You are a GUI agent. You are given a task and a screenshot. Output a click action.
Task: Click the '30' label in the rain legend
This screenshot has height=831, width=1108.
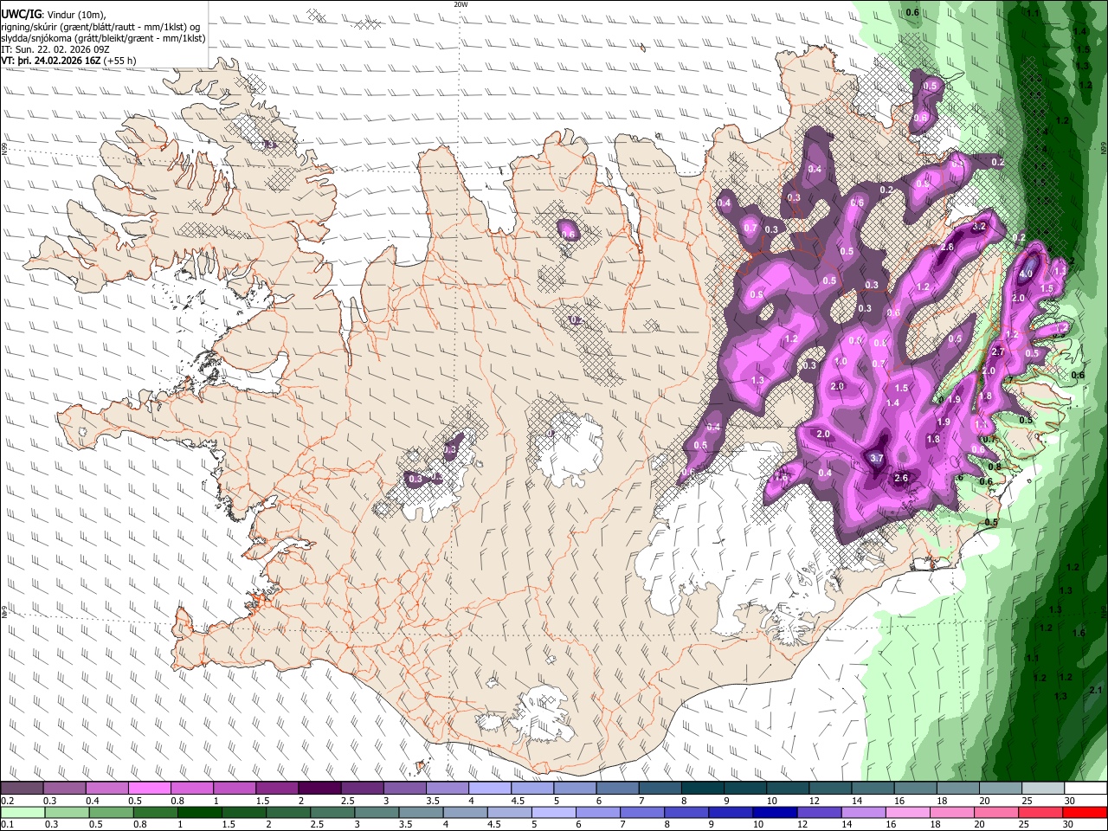1067,825
